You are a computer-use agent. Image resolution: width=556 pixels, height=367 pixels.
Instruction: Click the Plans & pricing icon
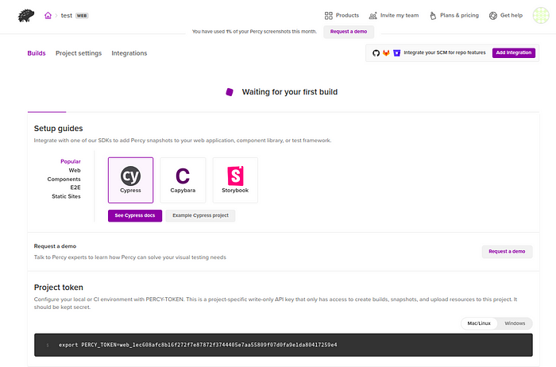pos(433,16)
